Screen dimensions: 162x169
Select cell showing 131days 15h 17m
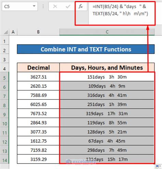click(x=107, y=159)
